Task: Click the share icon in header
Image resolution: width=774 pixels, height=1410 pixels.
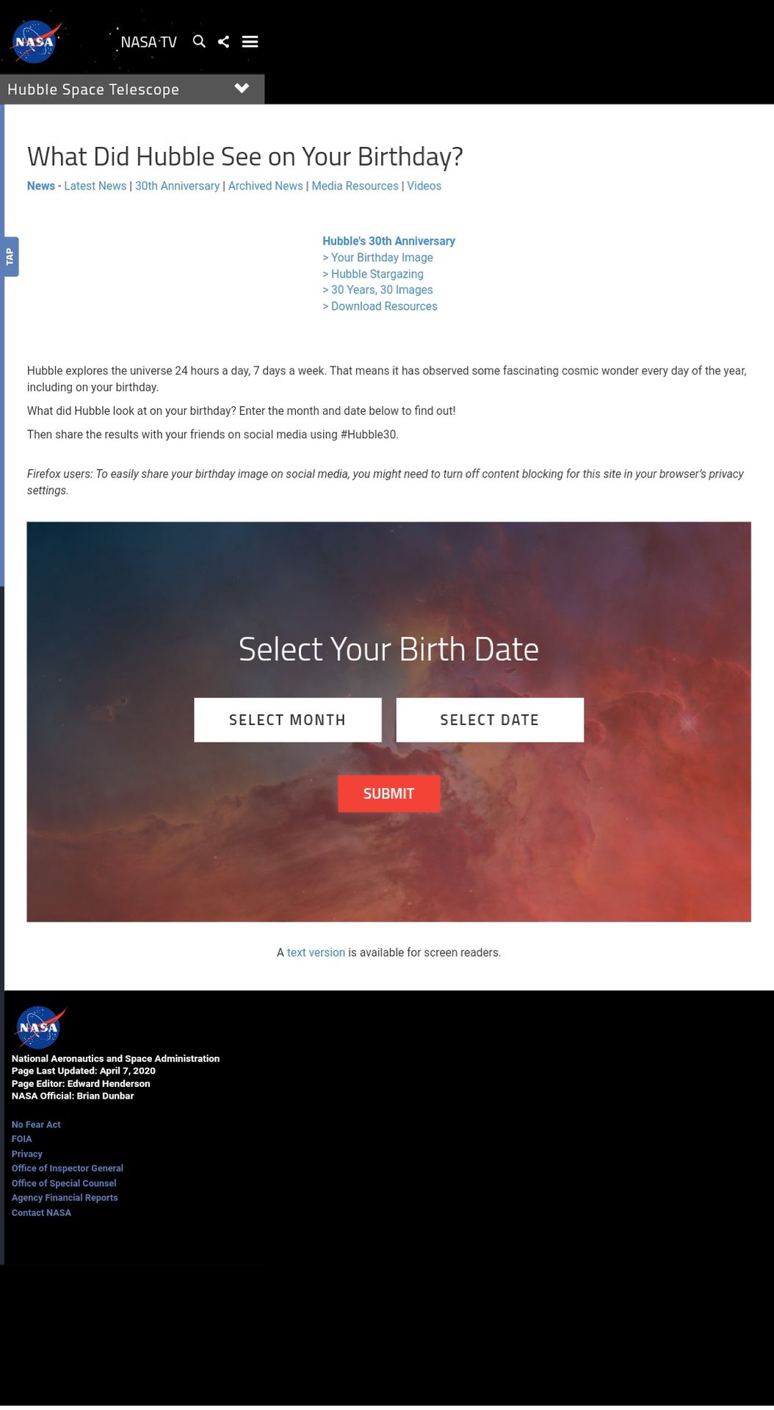Action: [x=223, y=42]
